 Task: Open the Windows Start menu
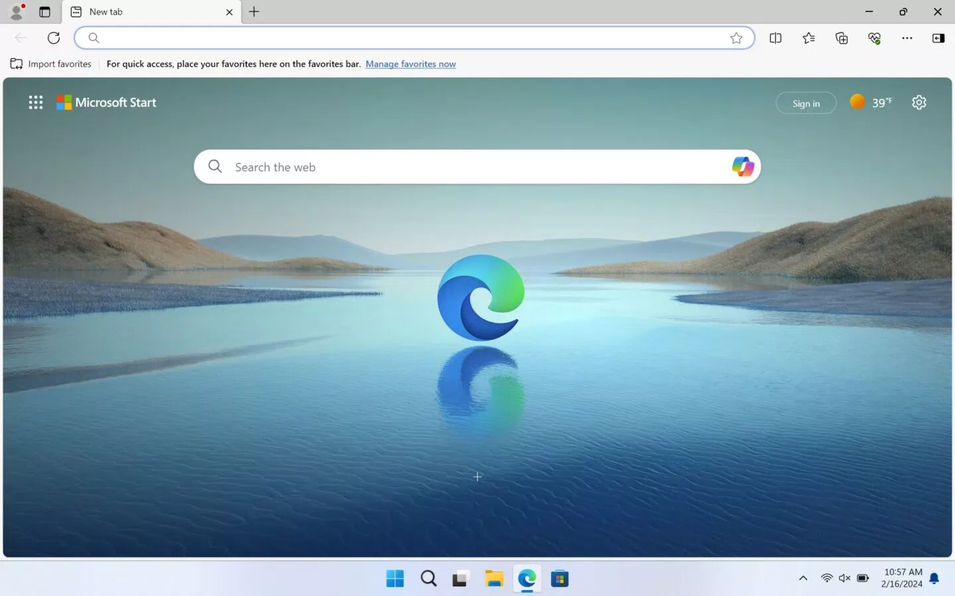click(395, 579)
